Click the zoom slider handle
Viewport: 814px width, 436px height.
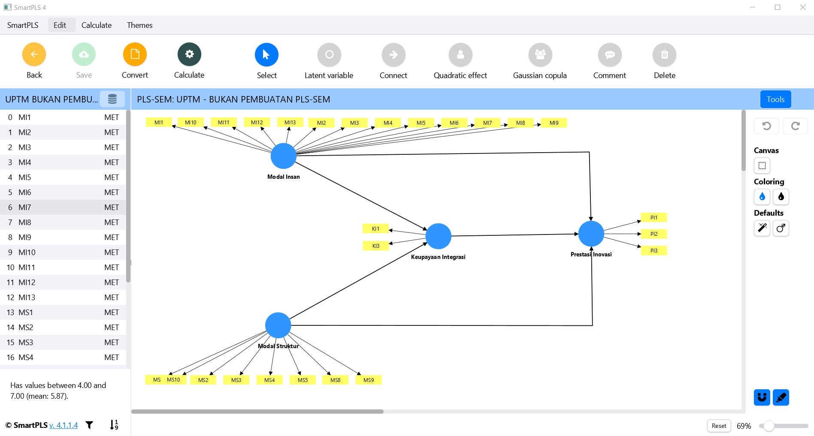click(769, 426)
